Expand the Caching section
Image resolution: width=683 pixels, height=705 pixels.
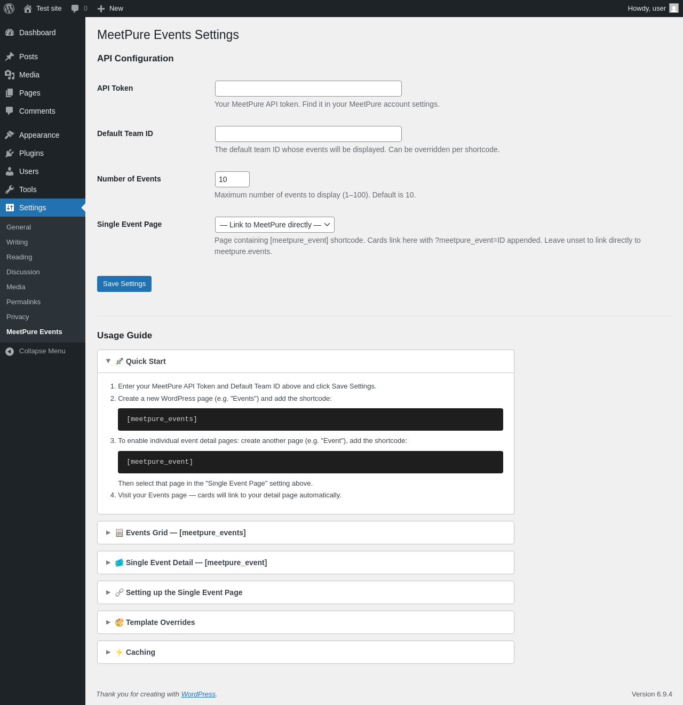coord(306,652)
